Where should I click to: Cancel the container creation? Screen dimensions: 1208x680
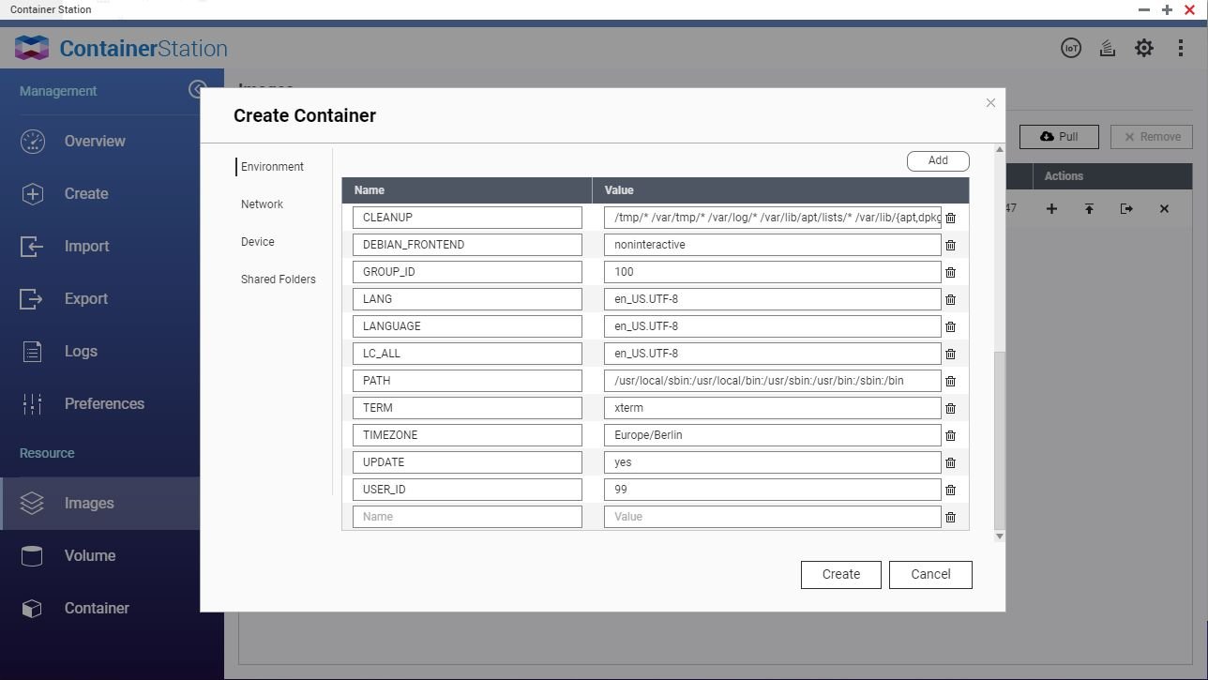929,574
